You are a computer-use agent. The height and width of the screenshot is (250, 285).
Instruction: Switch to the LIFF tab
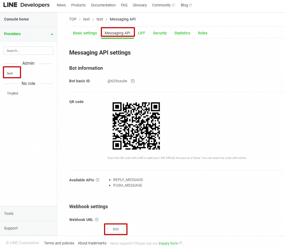142,33
